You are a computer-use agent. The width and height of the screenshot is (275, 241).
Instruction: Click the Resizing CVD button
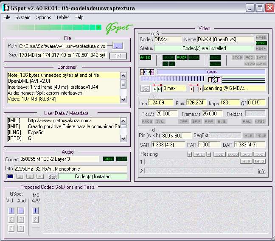pos(259,154)
